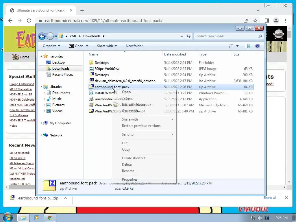Click the Explorer help question mark icon
Screen dimensions: 296x222
click(257, 46)
